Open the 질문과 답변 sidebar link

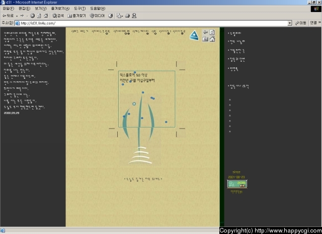[236, 60]
